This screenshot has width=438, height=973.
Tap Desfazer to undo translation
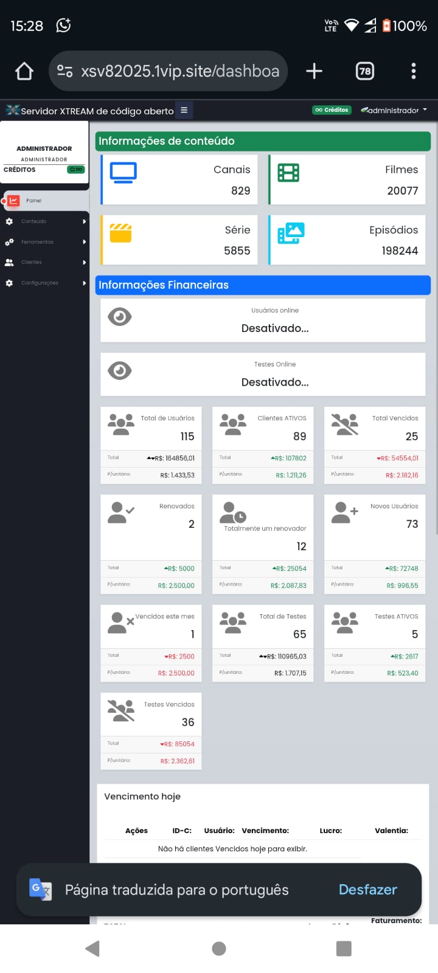367,890
